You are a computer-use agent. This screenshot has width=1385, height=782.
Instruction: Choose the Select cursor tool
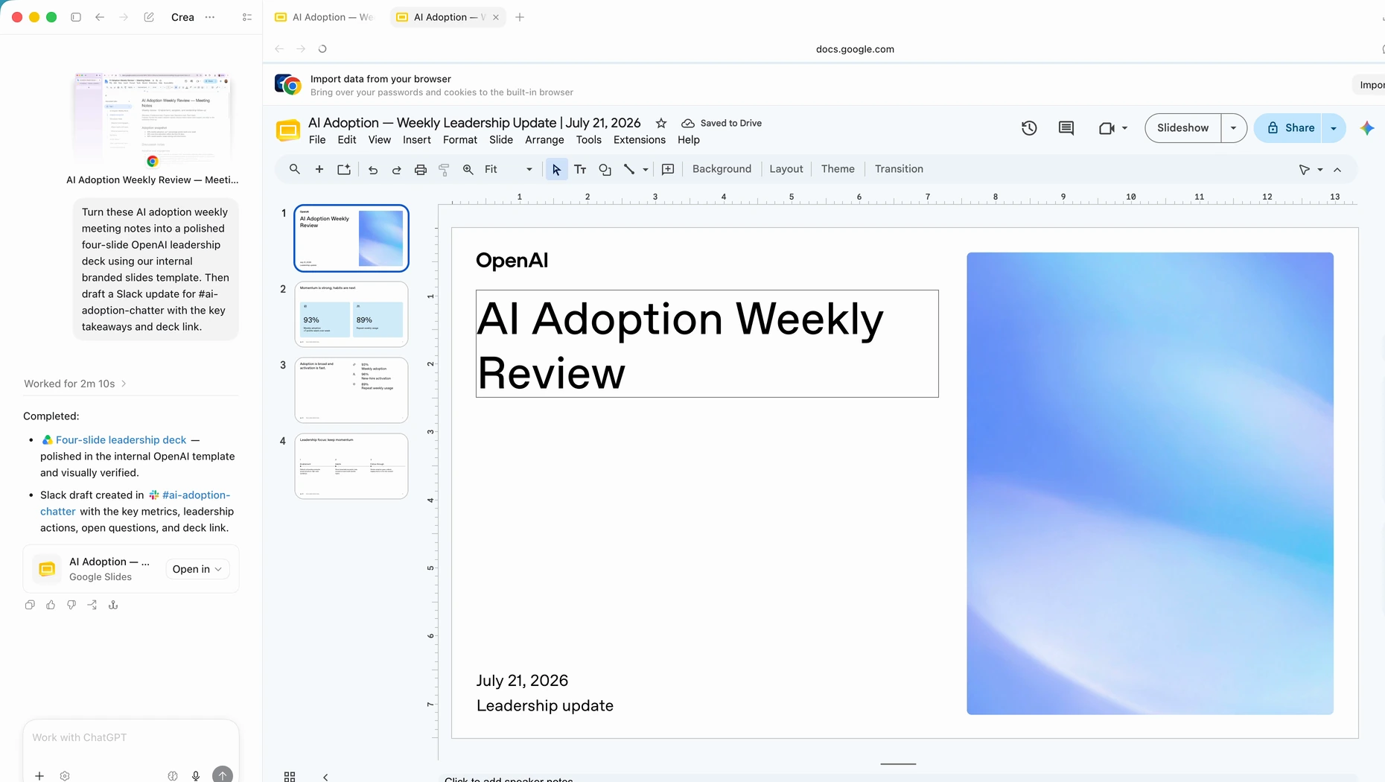click(556, 169)
